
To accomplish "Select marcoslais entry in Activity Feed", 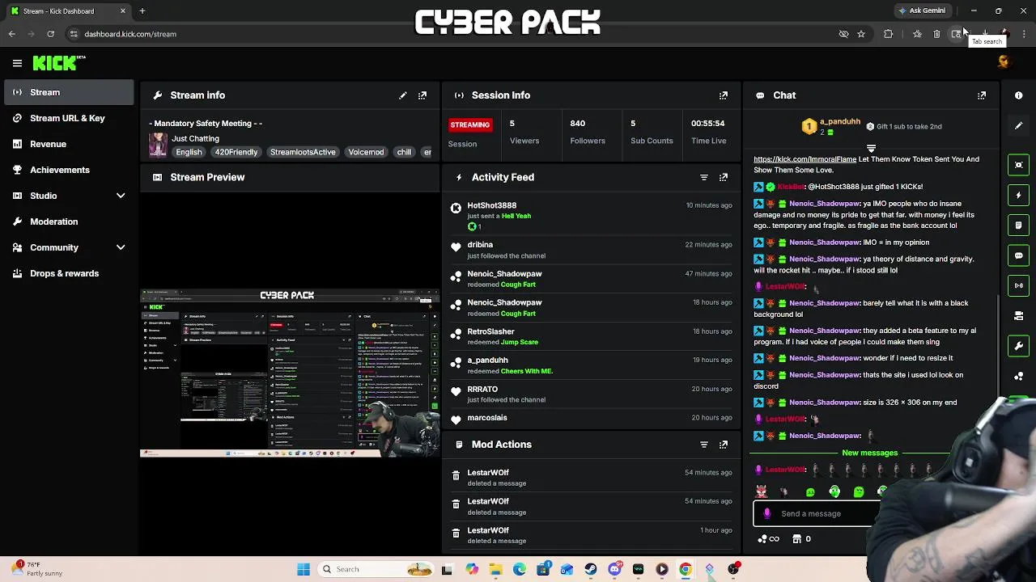I will click(591, 418).
